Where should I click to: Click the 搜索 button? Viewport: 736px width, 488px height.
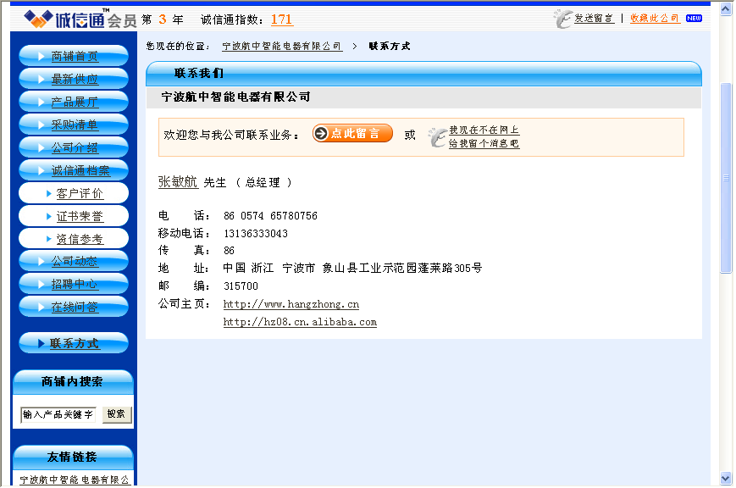tap(117, 415)
